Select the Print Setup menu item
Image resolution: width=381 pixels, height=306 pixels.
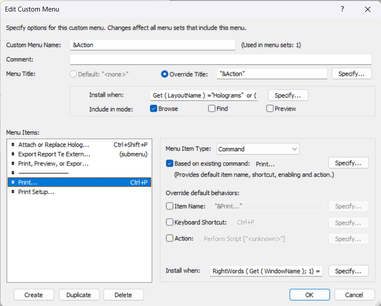(36, 192)
